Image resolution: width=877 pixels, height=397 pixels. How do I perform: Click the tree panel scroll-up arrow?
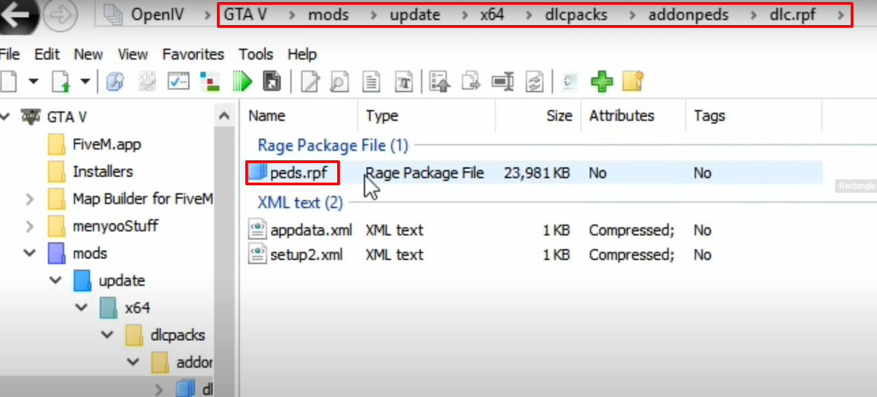[226, 116]
